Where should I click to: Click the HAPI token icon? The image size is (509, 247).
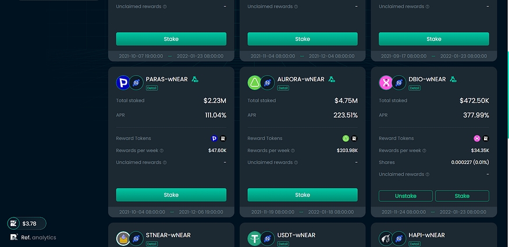[x=386, y=239]
